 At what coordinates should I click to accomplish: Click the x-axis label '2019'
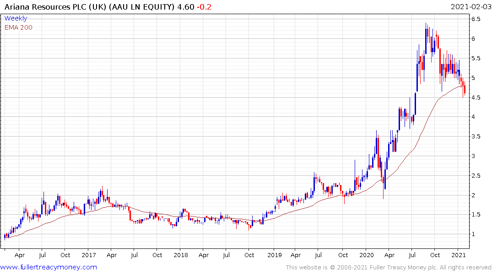tap(275, 255)
